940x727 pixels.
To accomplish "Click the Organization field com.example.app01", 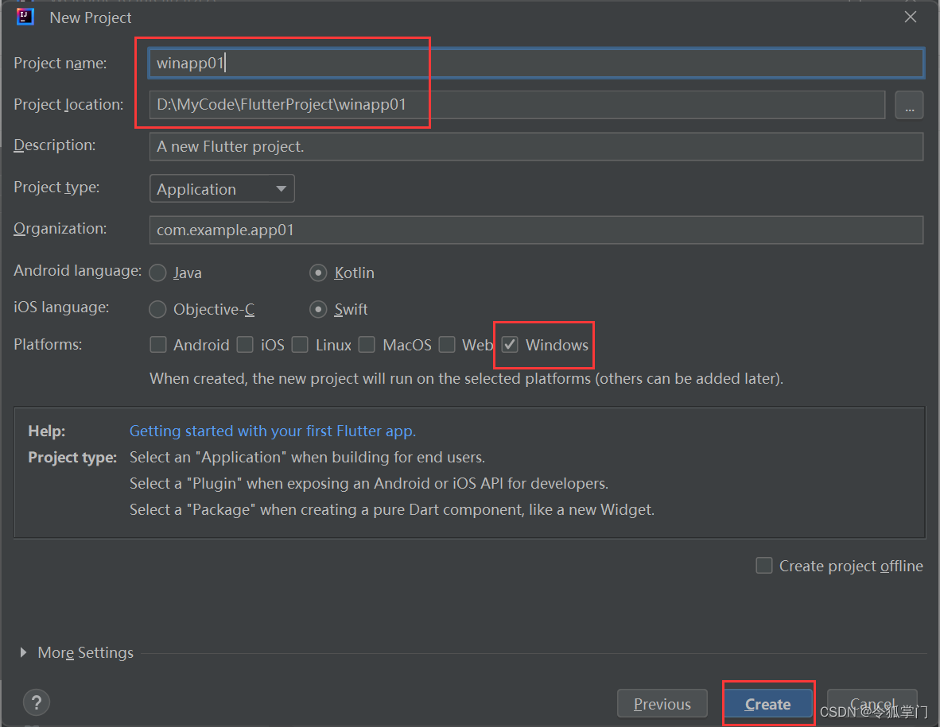I will coord(536,230).
